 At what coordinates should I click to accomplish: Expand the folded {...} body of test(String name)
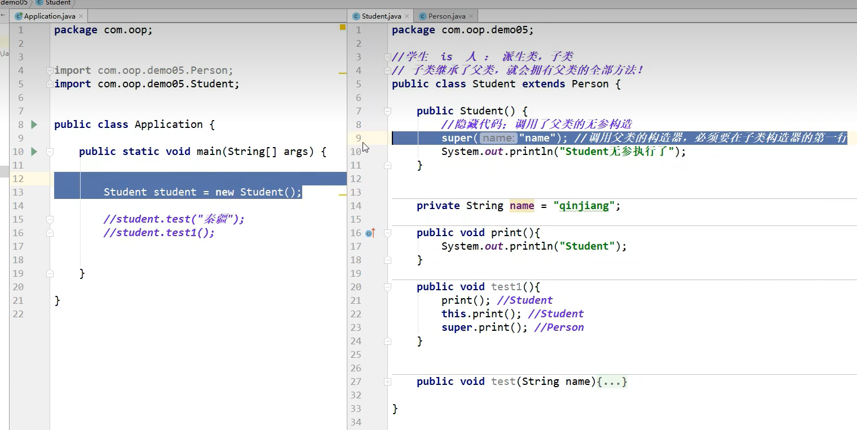click(612, 382)
